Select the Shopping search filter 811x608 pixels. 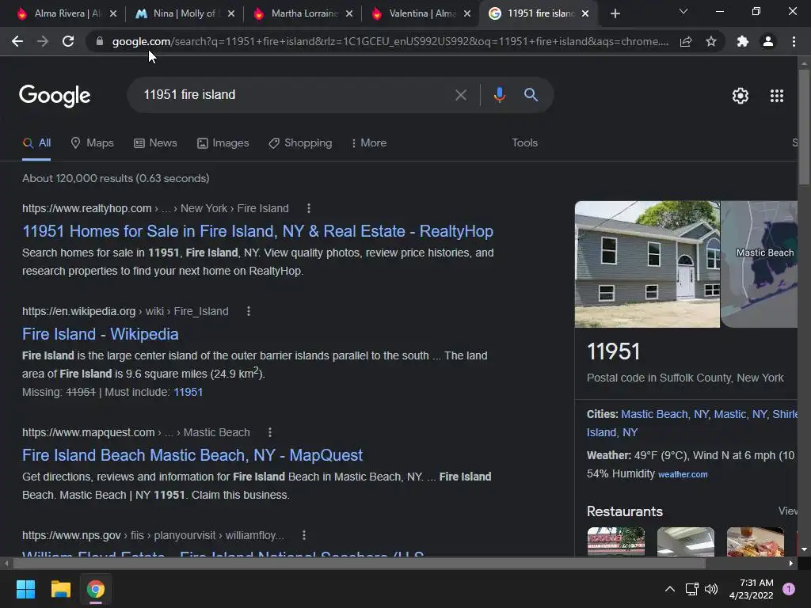(300, 142)
